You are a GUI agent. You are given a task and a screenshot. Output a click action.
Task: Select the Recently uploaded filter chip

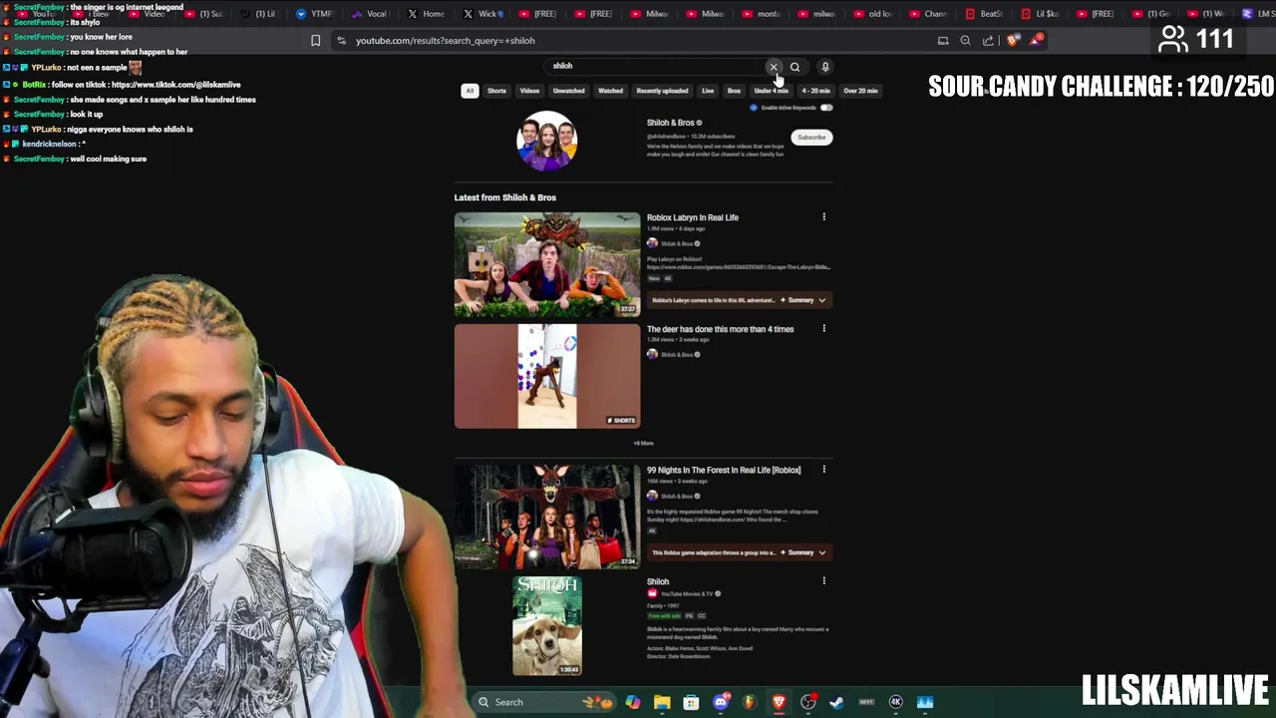662,91
